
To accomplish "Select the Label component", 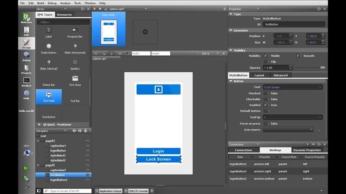I will pos(49,32).
